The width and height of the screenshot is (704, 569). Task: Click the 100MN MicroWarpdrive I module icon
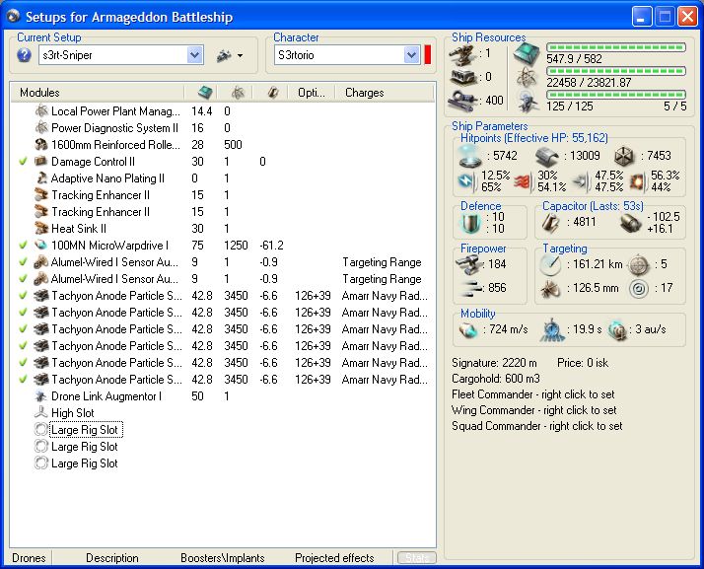(41, 246)
